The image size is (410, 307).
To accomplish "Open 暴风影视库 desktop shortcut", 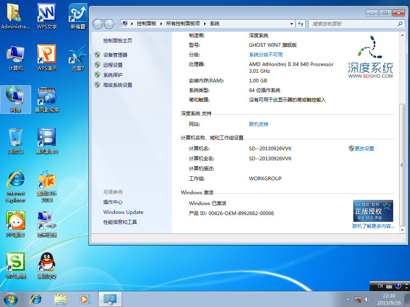I will 47,100.
